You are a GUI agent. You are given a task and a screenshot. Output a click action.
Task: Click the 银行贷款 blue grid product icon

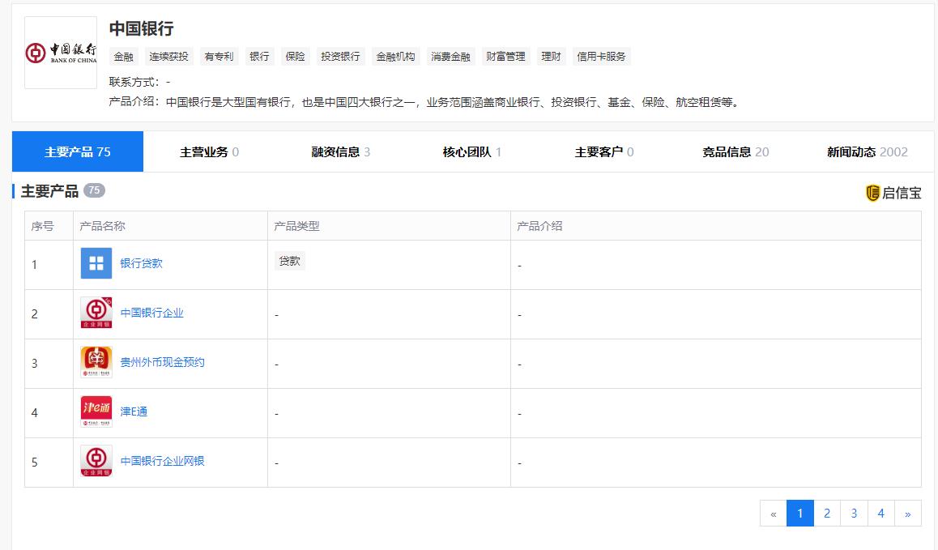pos(96,263)
